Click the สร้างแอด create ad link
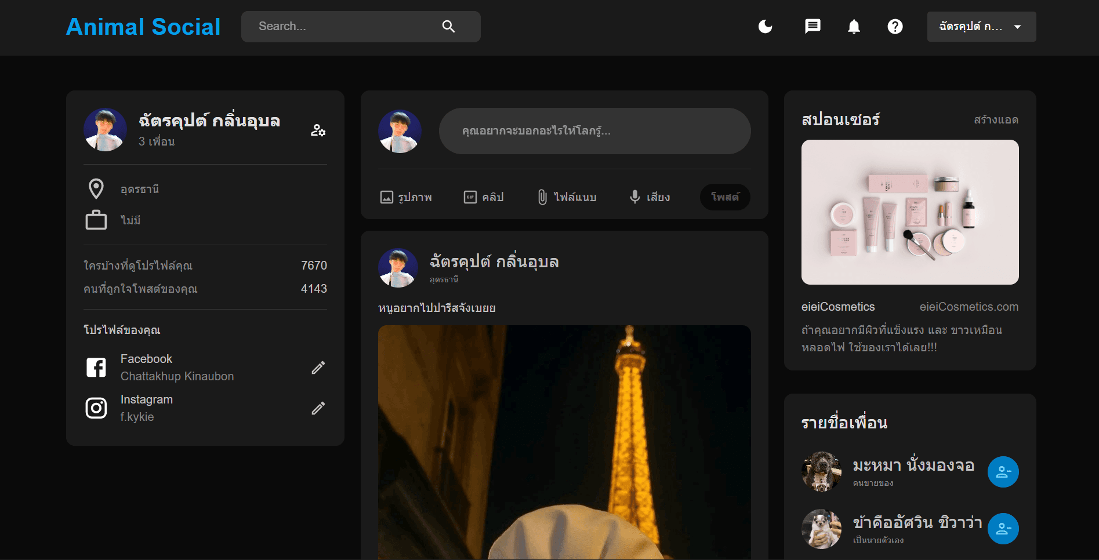This screenshot has width=1099, height=560. coord(996,120)
